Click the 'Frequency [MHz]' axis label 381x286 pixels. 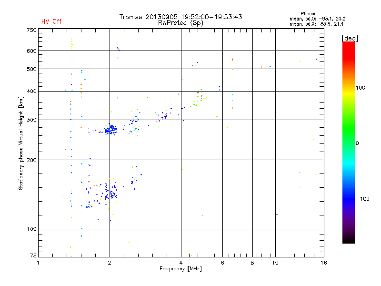click(180, 269)
